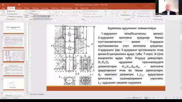Click the zoom slider in status bar
The width and height of the screenshot is (182, 102).
(x=166, y=98)
